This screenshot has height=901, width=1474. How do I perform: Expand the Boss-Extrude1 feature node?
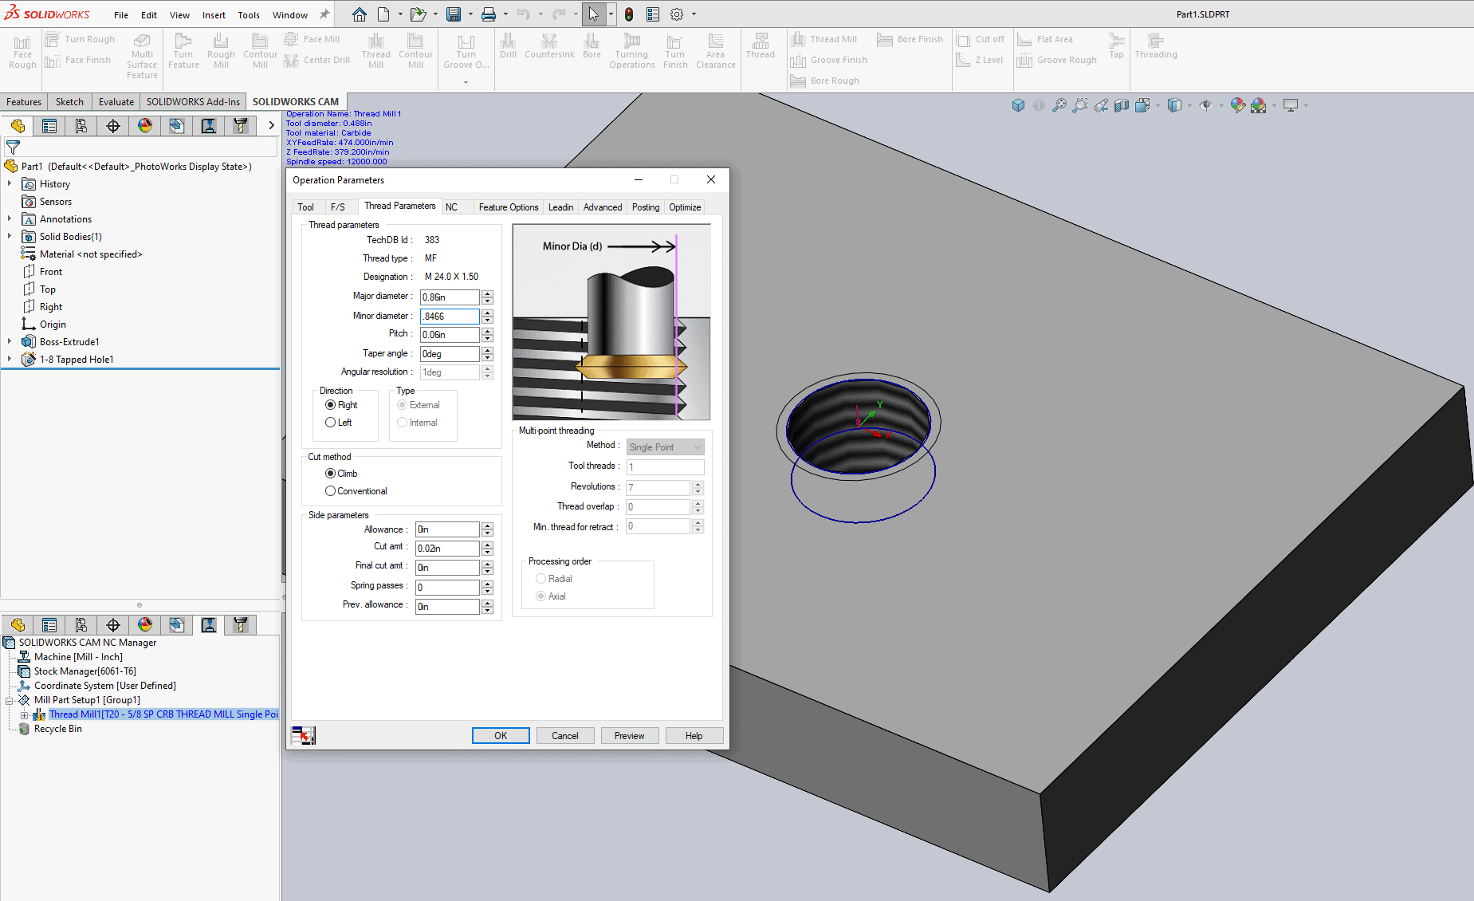coord(10,342)
